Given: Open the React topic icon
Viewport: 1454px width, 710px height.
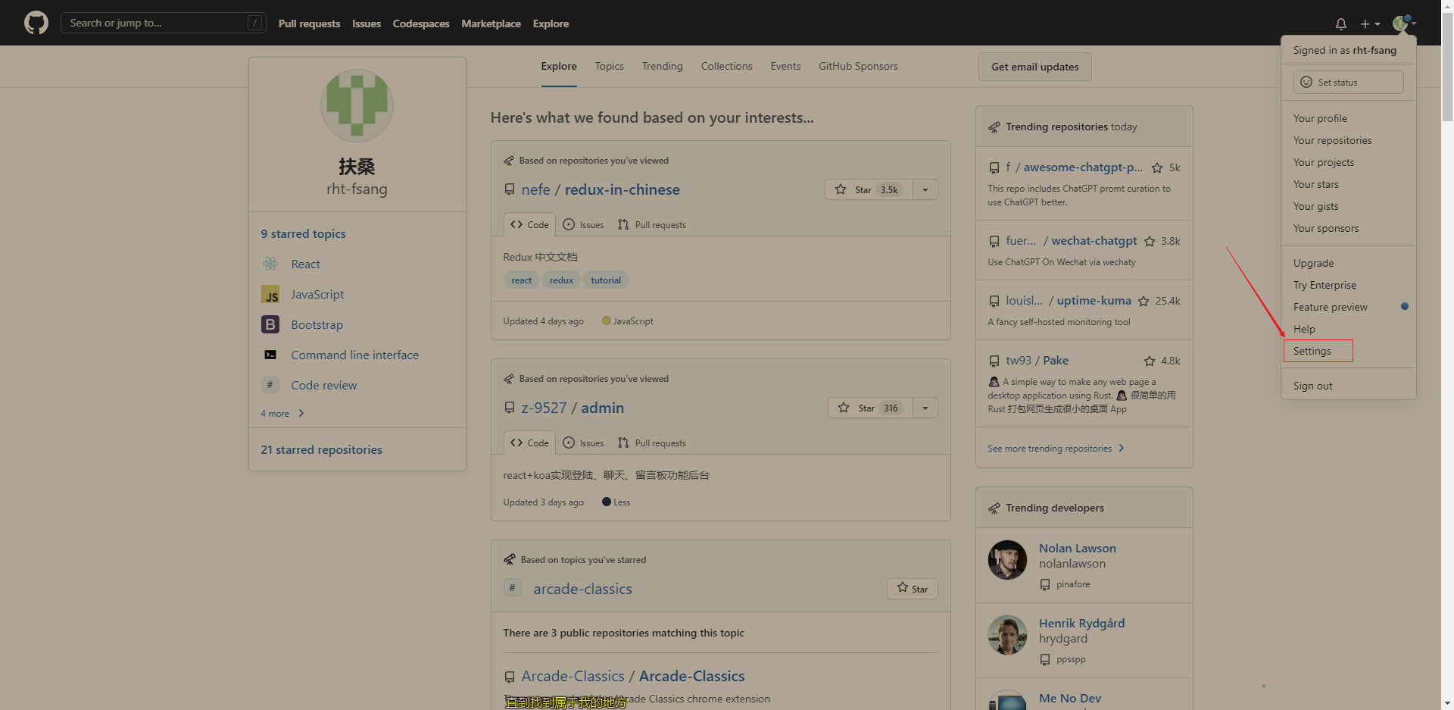Looking at the screenshot, I should [x=270, y=264].
